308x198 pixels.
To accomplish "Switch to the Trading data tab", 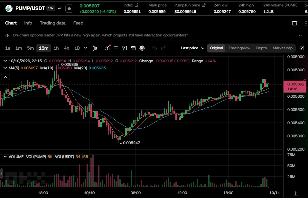I will tap(53, 23).
